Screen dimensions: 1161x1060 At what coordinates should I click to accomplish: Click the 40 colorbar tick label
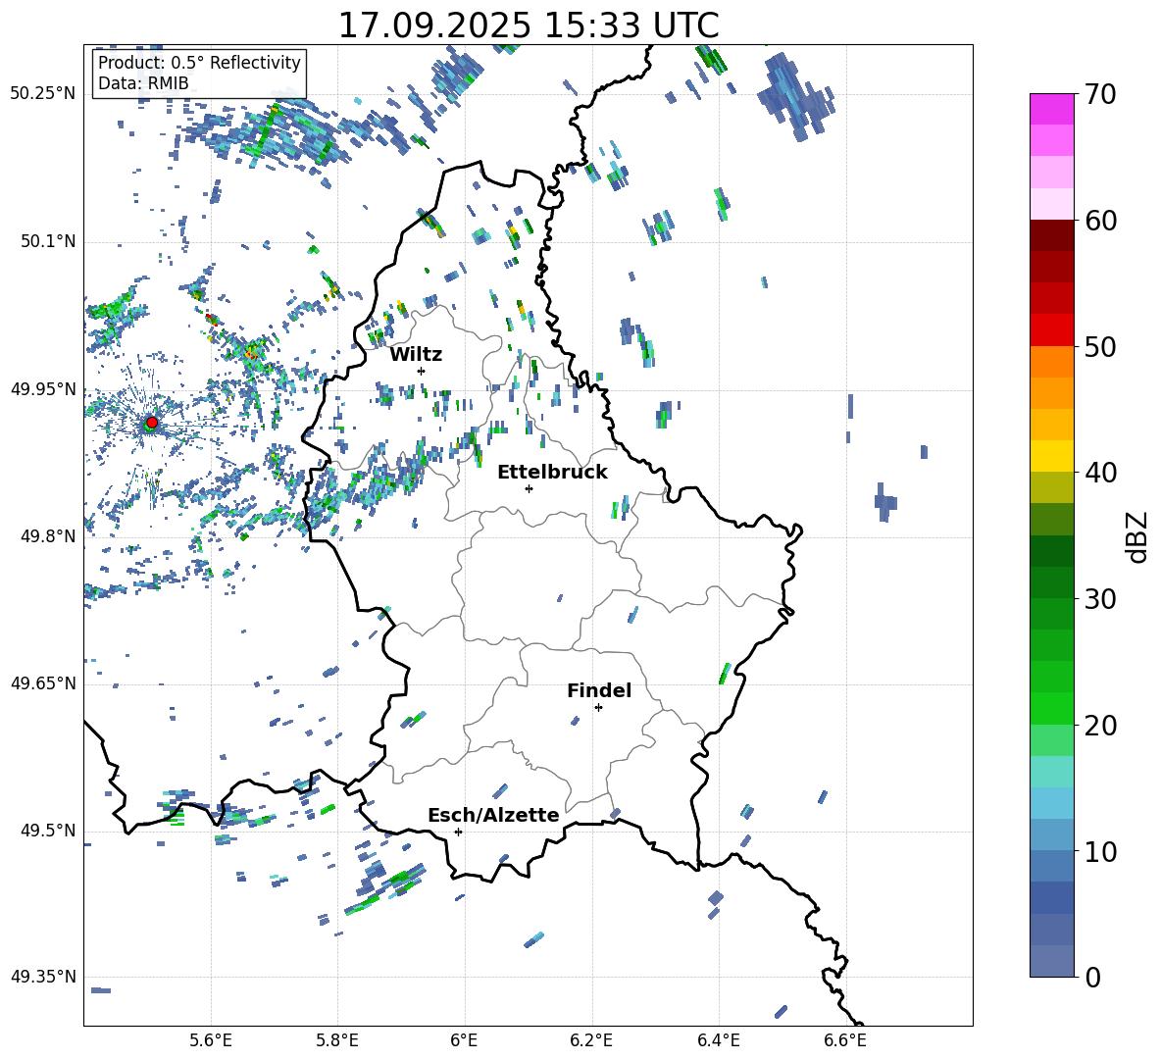[x=1100, y=473]
